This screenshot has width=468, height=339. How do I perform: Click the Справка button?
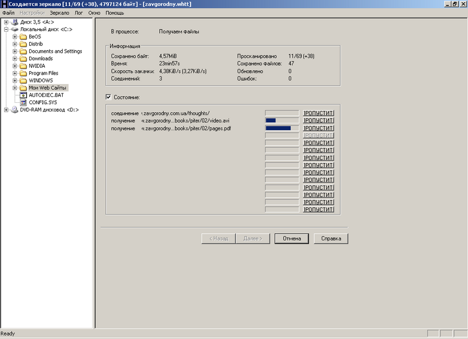click(331, 238)
